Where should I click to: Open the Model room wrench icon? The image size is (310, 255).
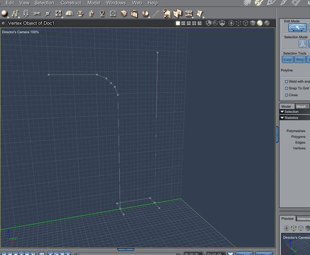(259, 3)
